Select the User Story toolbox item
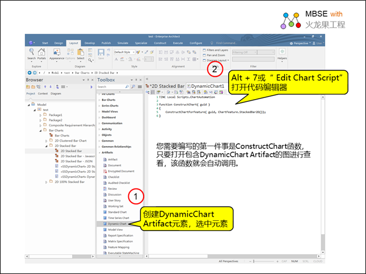The height and width of the screenshot is (274, 366). (112, 200)
